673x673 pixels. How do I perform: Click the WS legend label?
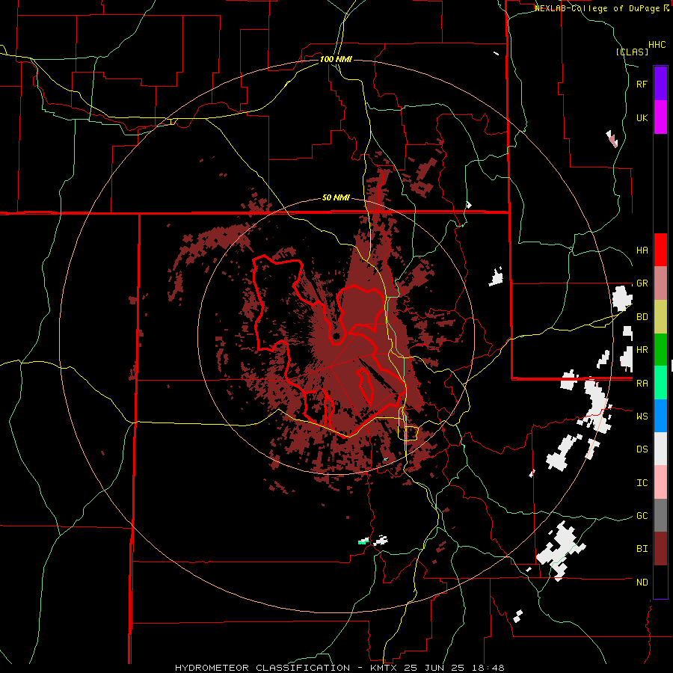[642, 417]
